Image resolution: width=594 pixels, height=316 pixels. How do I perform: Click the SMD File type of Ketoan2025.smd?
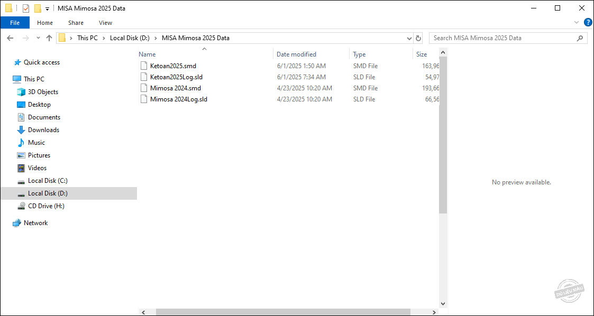365,66
